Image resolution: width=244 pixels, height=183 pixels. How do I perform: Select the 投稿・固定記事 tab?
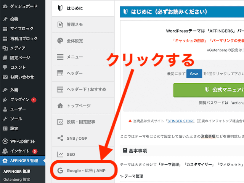(x=83, y=122)
